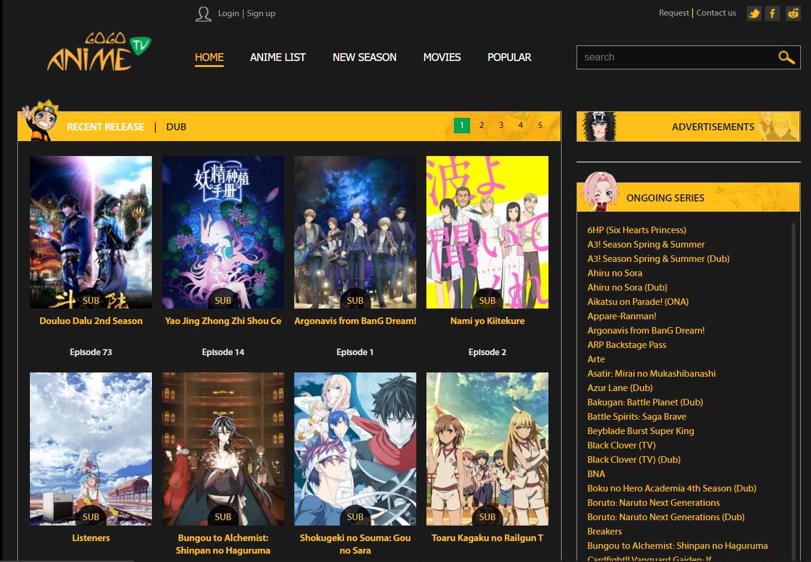This screenshot has width=811, height=562.
Task: Open the Facebook social icon
Action: pos(773,13)
